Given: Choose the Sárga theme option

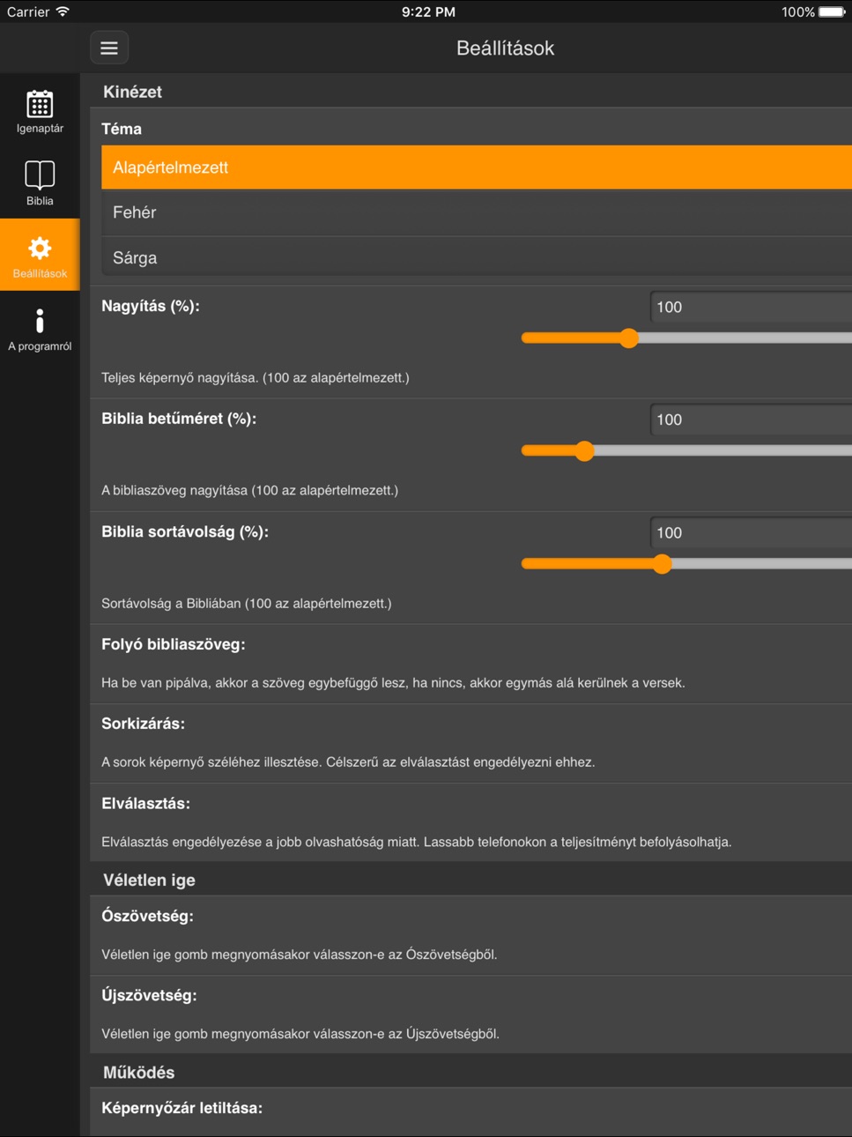Looking at the screenshot, I should tap(477, 258).
